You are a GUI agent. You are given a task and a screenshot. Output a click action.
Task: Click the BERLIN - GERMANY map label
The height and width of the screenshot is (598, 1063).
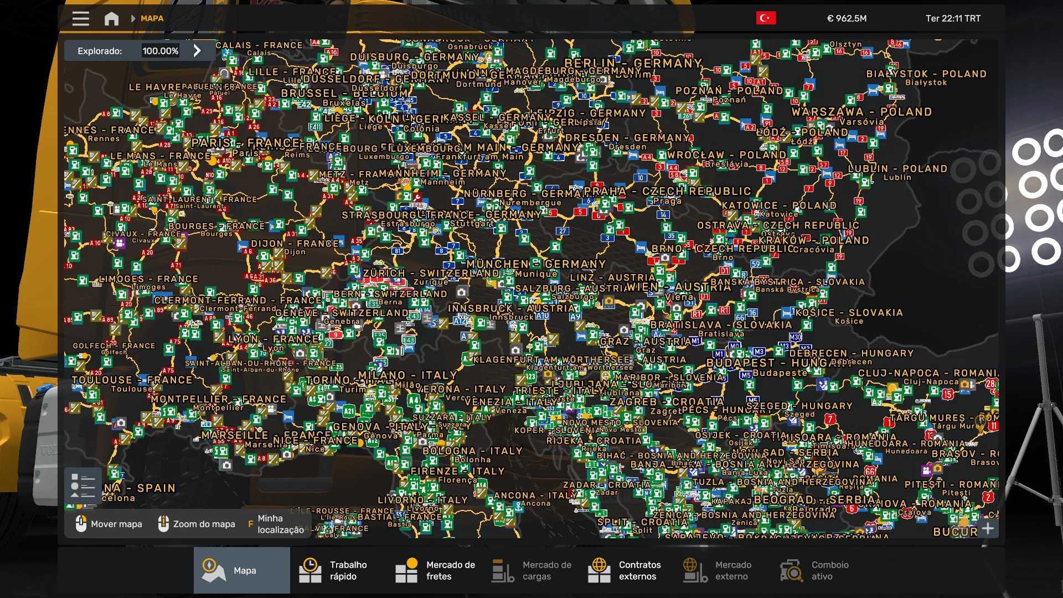(x=633, y=63)
